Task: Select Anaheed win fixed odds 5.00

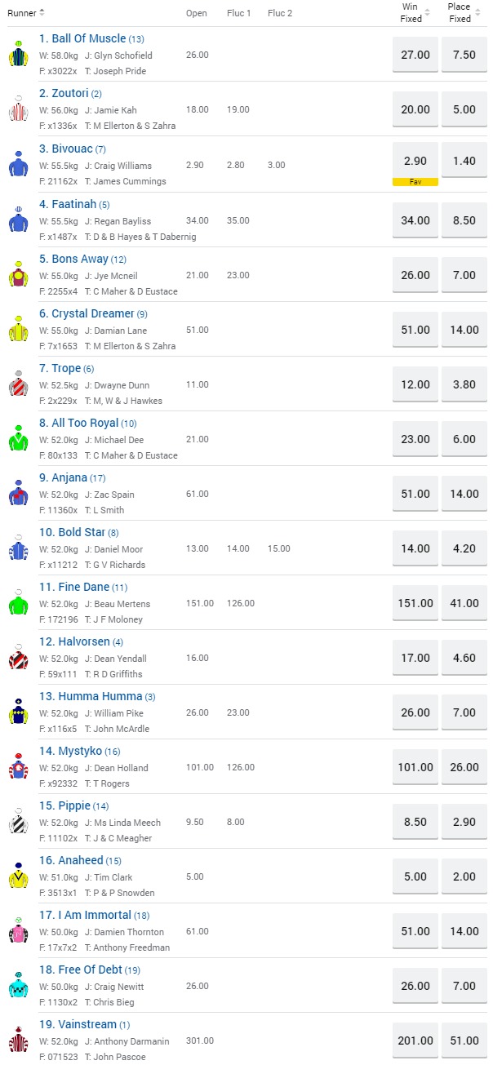Action: [x=415, y=876]
